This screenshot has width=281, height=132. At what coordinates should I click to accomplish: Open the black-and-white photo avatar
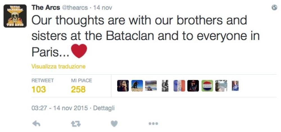165,86
